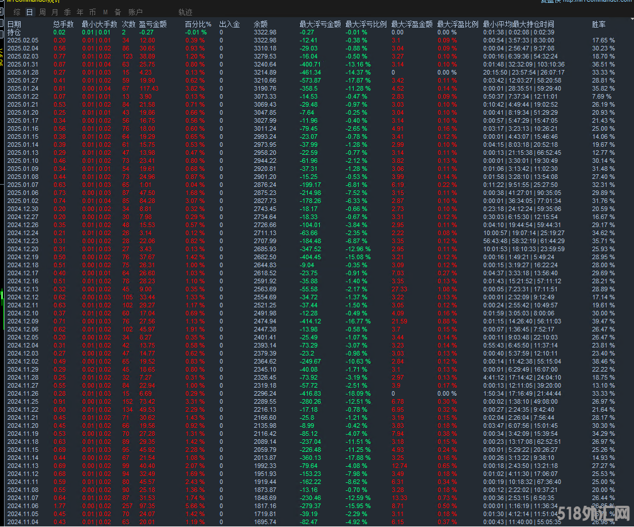634x527 pixels.
Task: Click total lots value 1.77
Action: (60, 506)
